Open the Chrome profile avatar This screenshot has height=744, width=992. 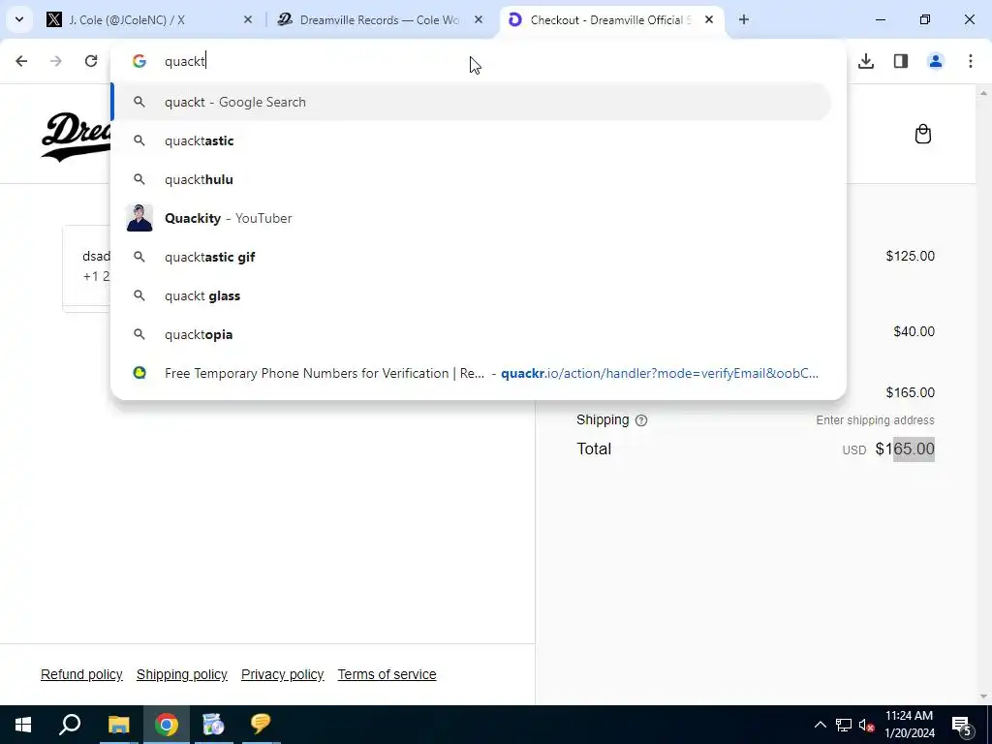click(x=936, y=61)
